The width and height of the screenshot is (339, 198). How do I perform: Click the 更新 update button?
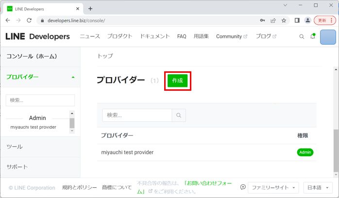[322, 20]
